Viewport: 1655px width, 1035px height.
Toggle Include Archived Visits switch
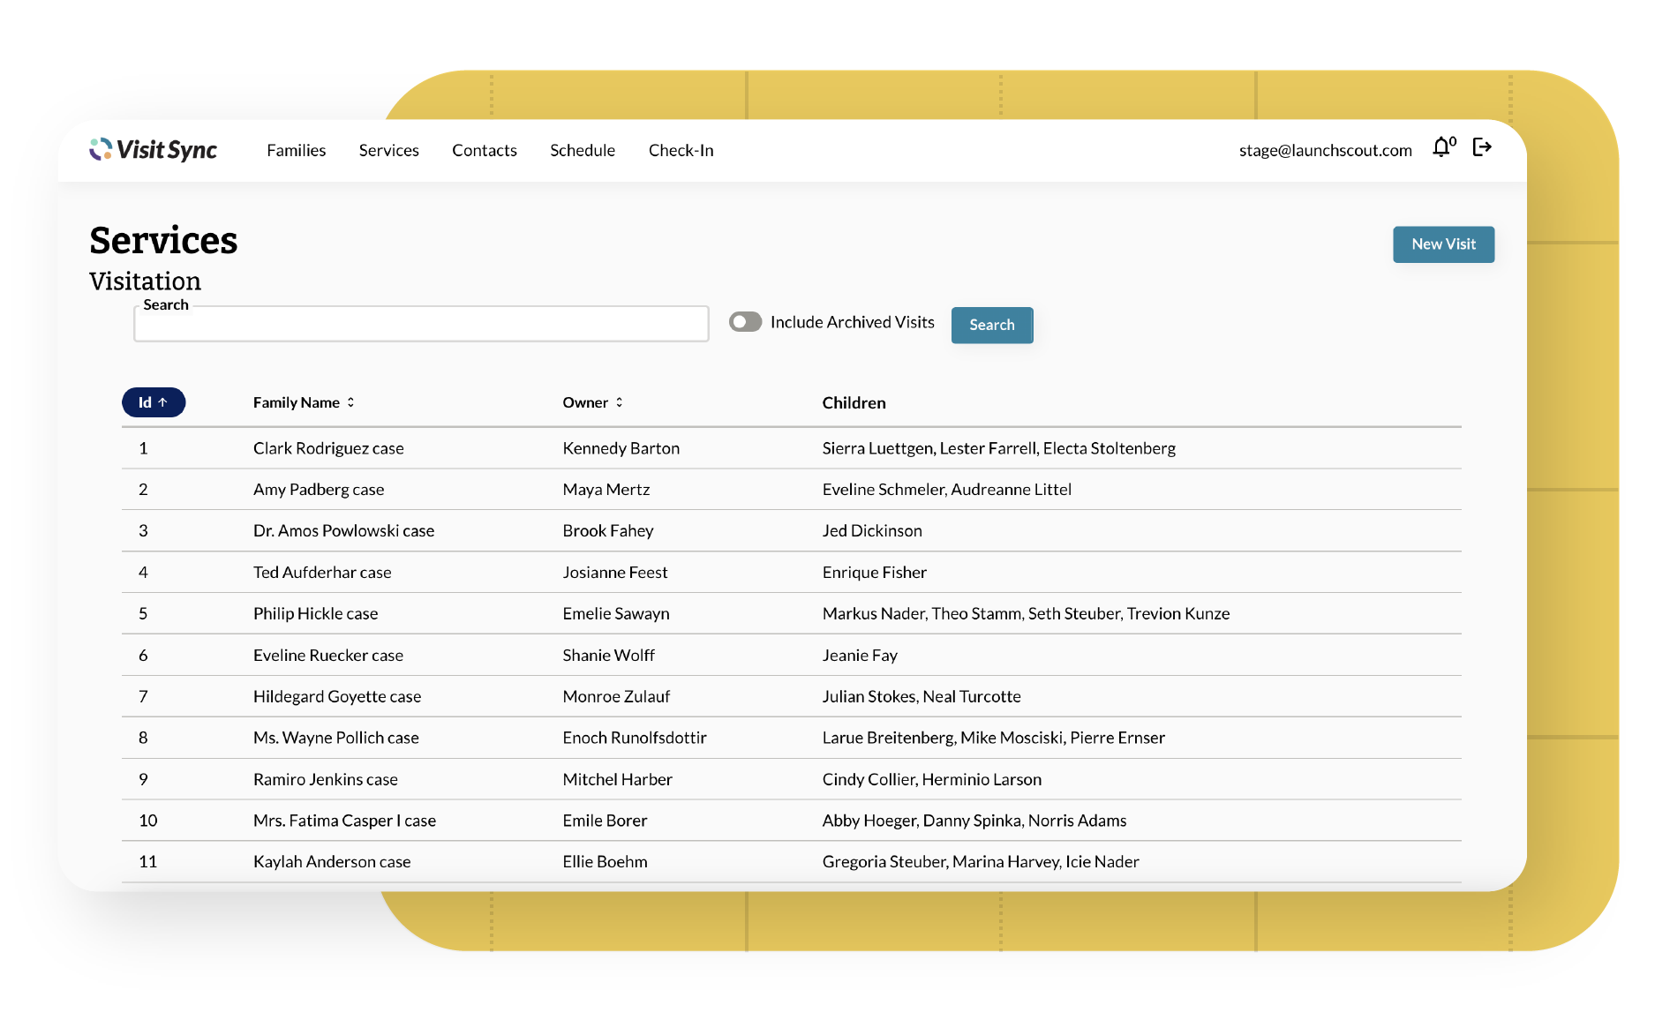[x=745, y=322]
